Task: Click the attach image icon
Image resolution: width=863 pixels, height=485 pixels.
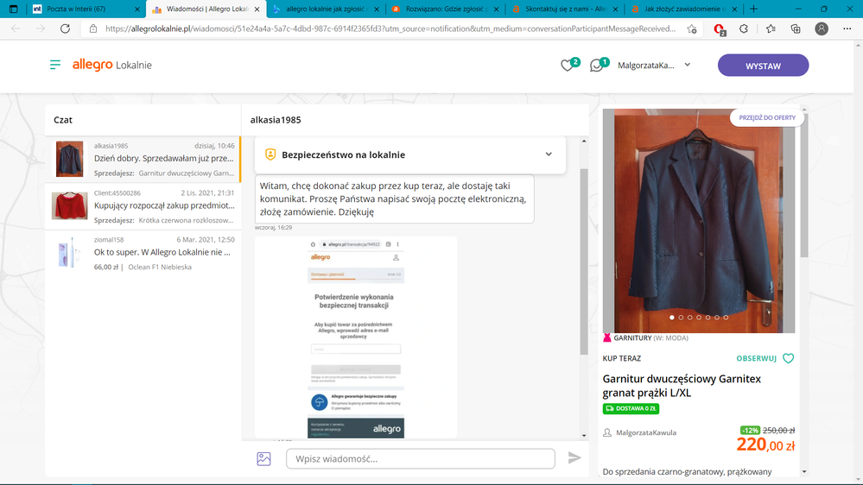Action: coord(263,458)
